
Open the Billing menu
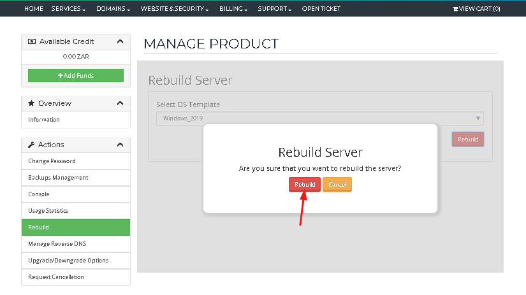point(233,9)
